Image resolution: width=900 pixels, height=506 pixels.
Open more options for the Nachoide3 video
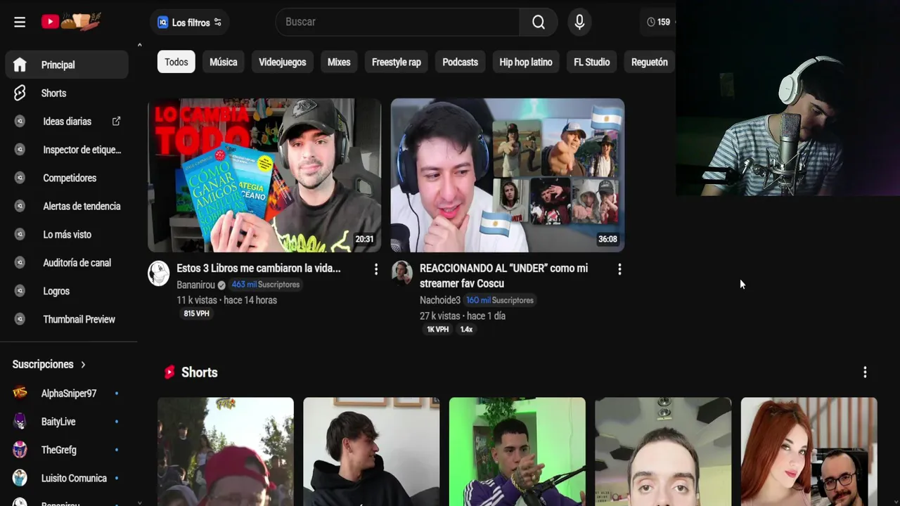coord(619,269)
